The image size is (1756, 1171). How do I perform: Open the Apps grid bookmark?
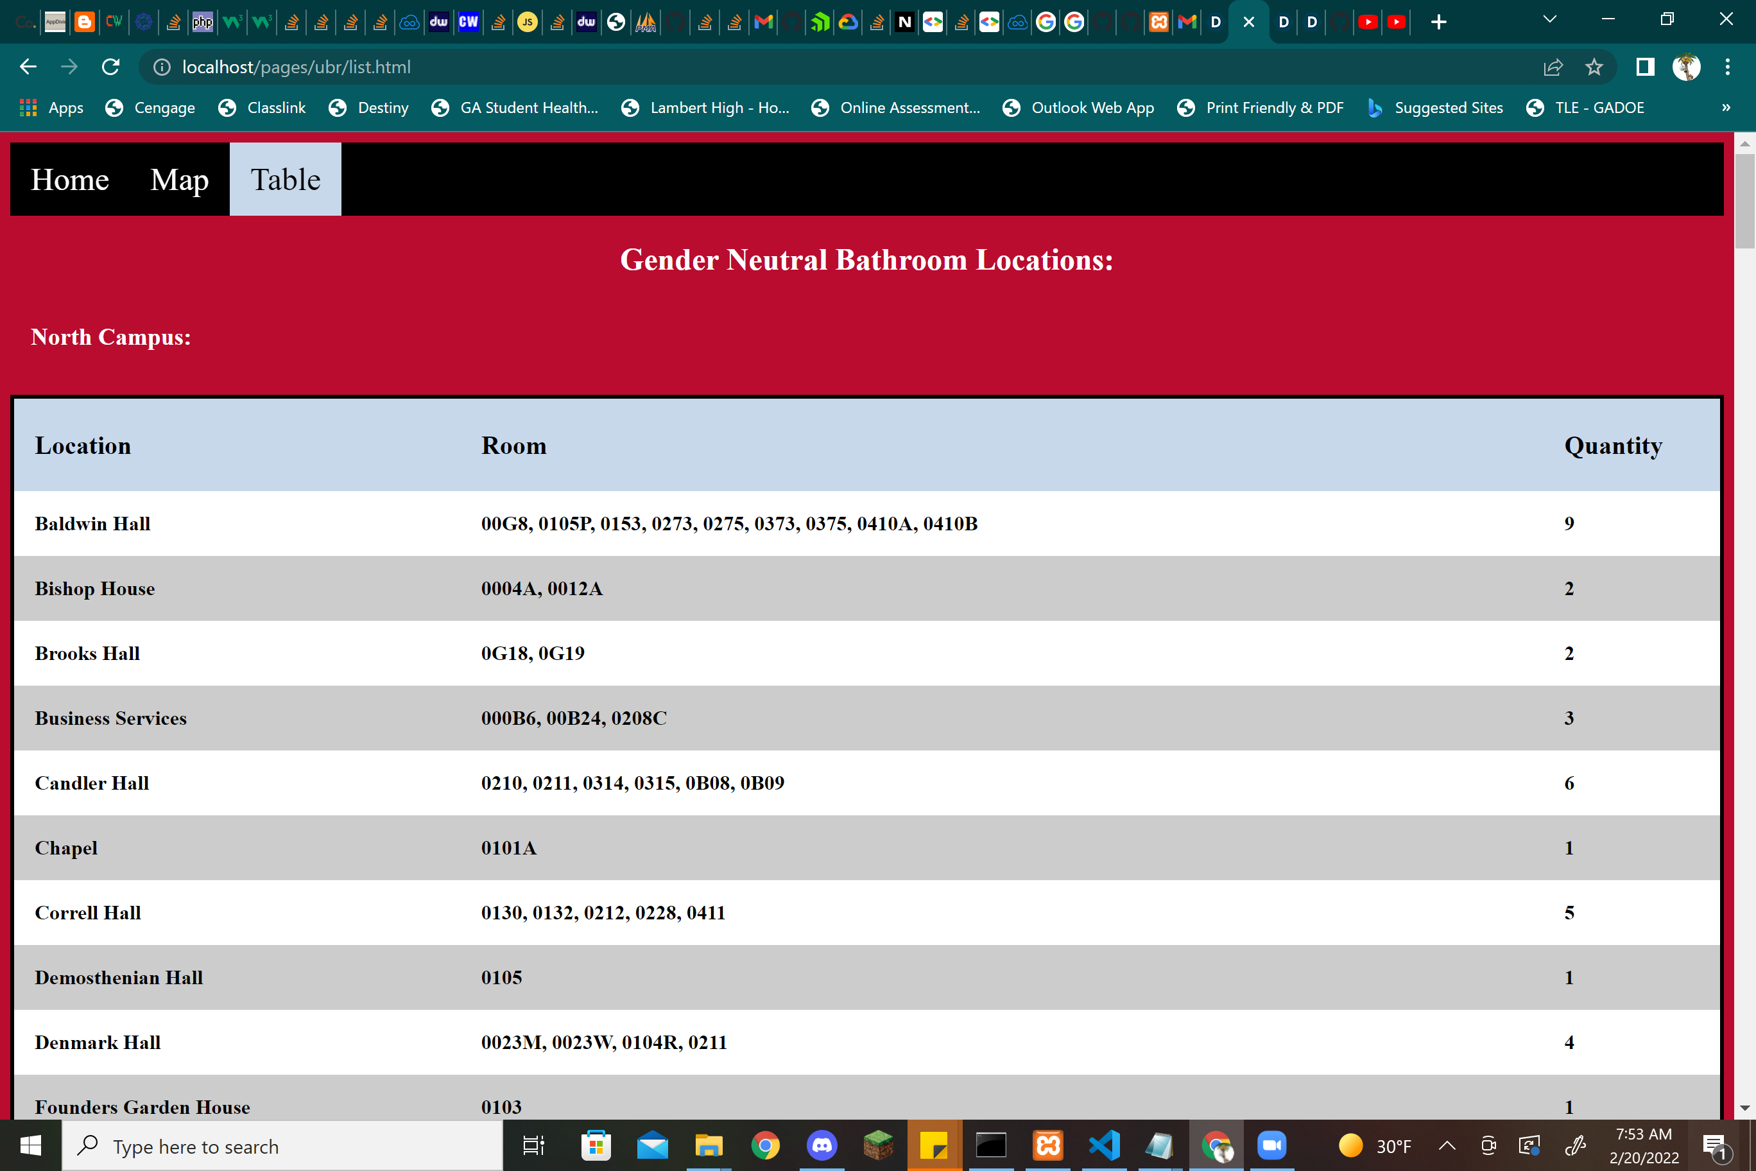(x=51, y=108)
